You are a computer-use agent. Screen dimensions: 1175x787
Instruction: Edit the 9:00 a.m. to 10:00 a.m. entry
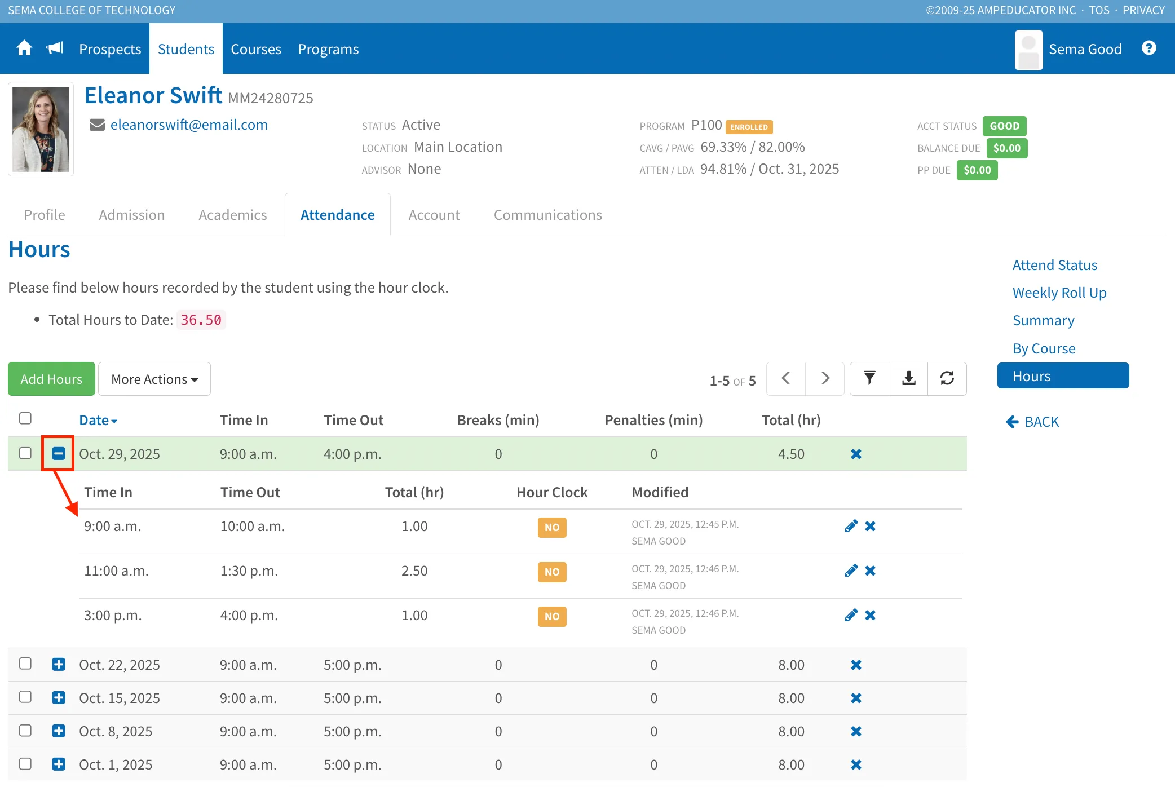(851, 526)
